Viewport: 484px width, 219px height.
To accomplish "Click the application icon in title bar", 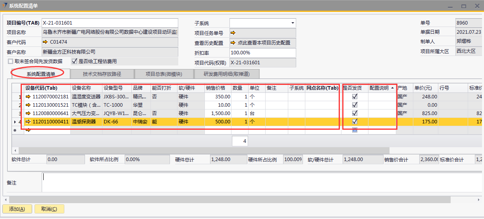I will [x=4, y=6].
